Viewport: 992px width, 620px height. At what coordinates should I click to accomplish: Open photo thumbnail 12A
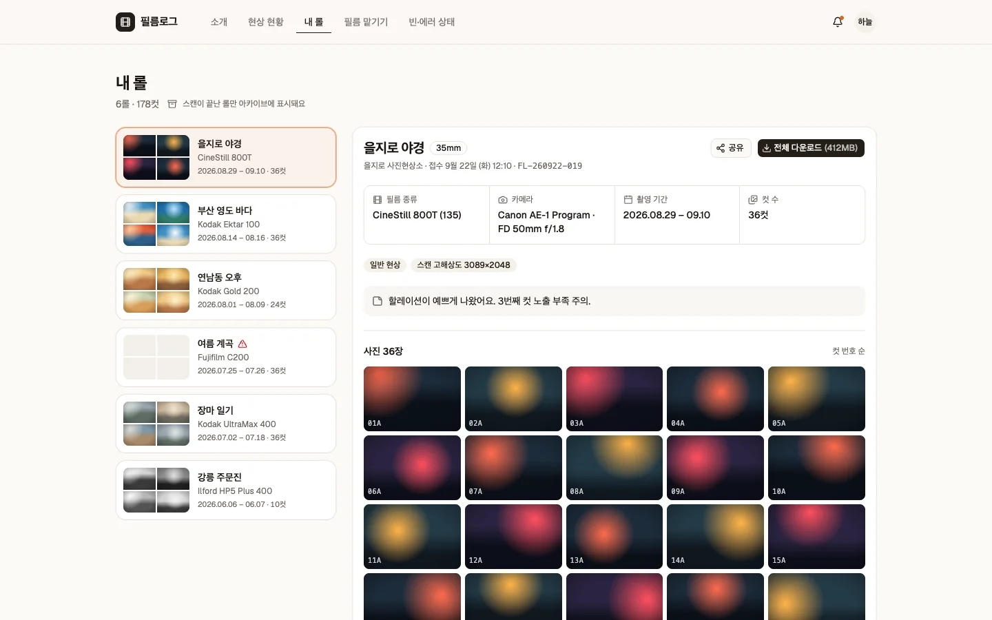[x=513, y=537]
